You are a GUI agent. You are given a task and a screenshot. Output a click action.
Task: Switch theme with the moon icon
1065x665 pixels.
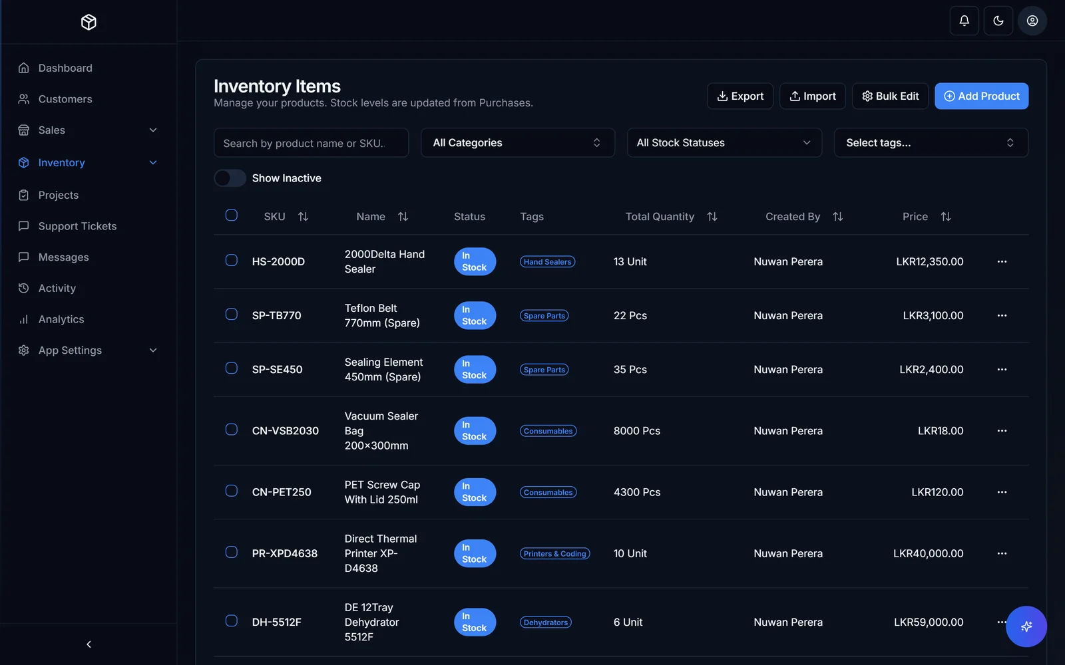coord(998,21)
